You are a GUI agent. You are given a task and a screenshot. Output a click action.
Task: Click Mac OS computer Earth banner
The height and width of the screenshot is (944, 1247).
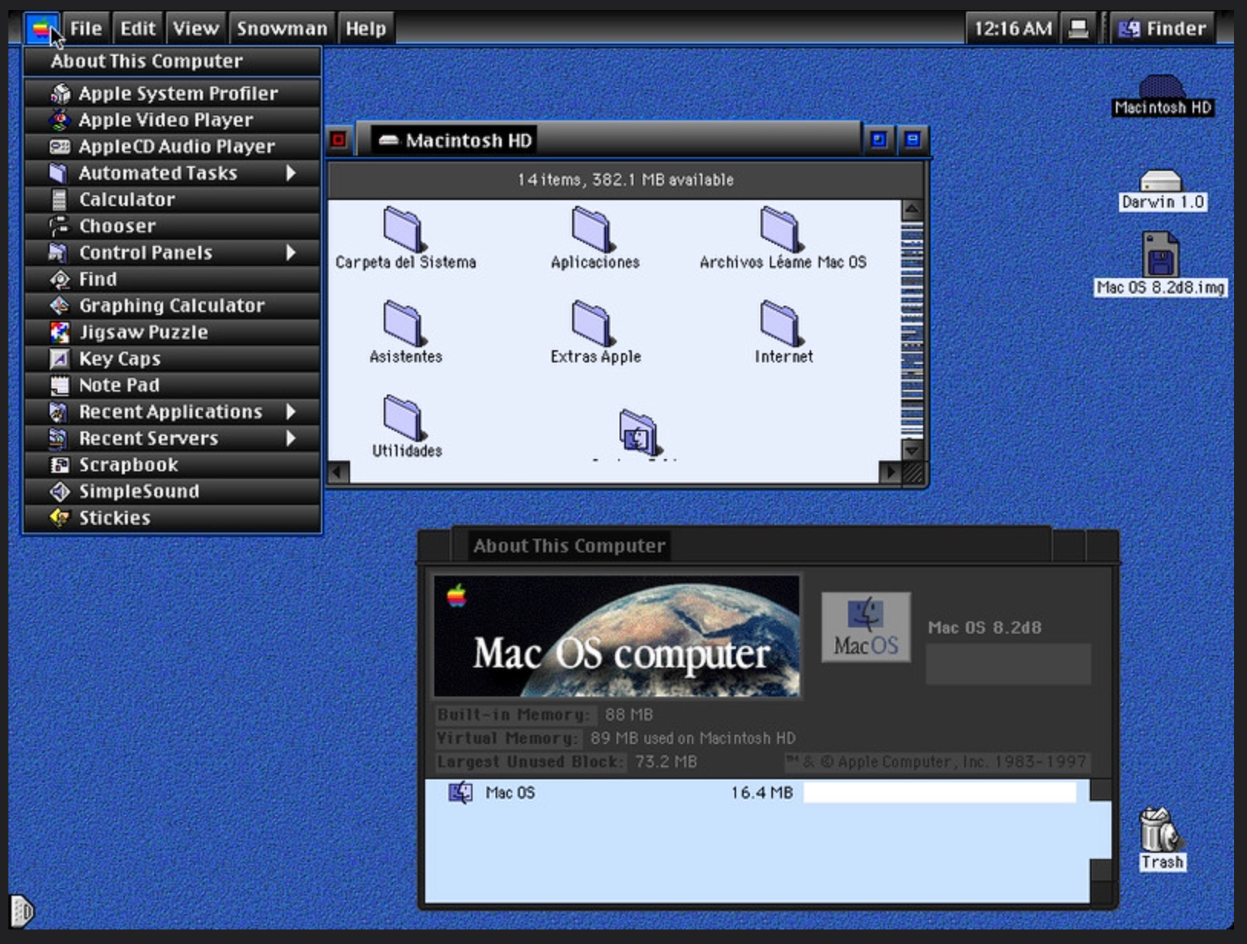tap(617, 636)
